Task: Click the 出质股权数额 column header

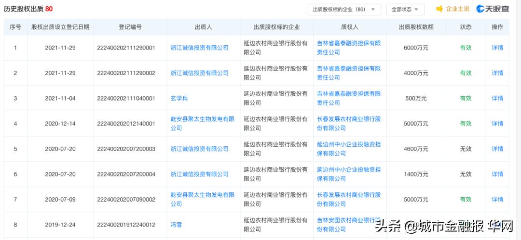Action: click(x=416, y=27)
